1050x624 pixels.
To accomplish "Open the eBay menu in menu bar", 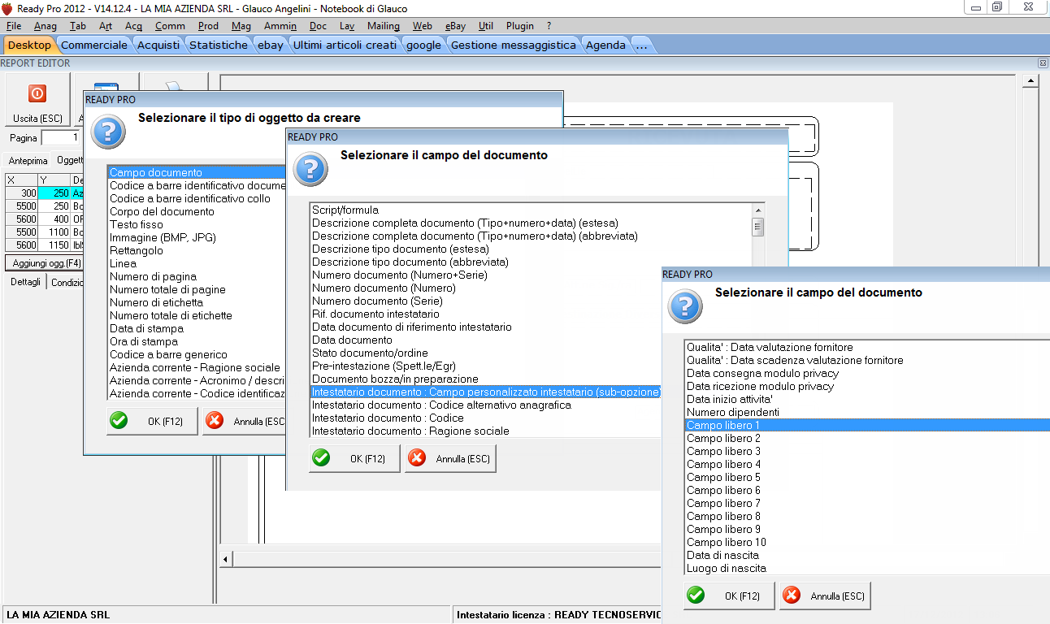I will click(456, 26).
